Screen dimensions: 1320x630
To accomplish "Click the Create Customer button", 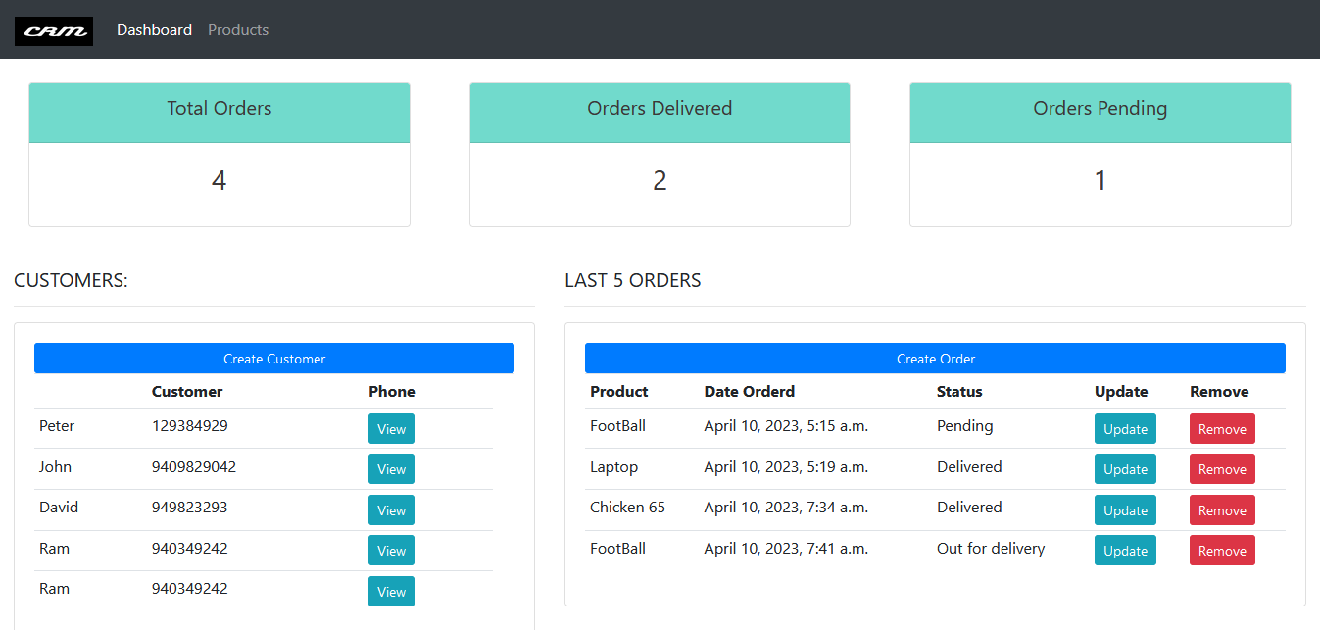I will pyautogui.click(x=274, y=358).
